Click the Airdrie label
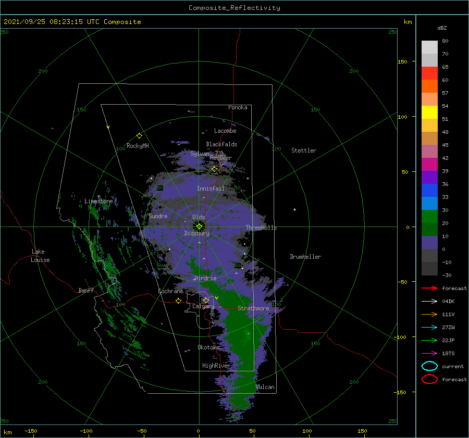The image size is (469, 438). click(205, 278)
